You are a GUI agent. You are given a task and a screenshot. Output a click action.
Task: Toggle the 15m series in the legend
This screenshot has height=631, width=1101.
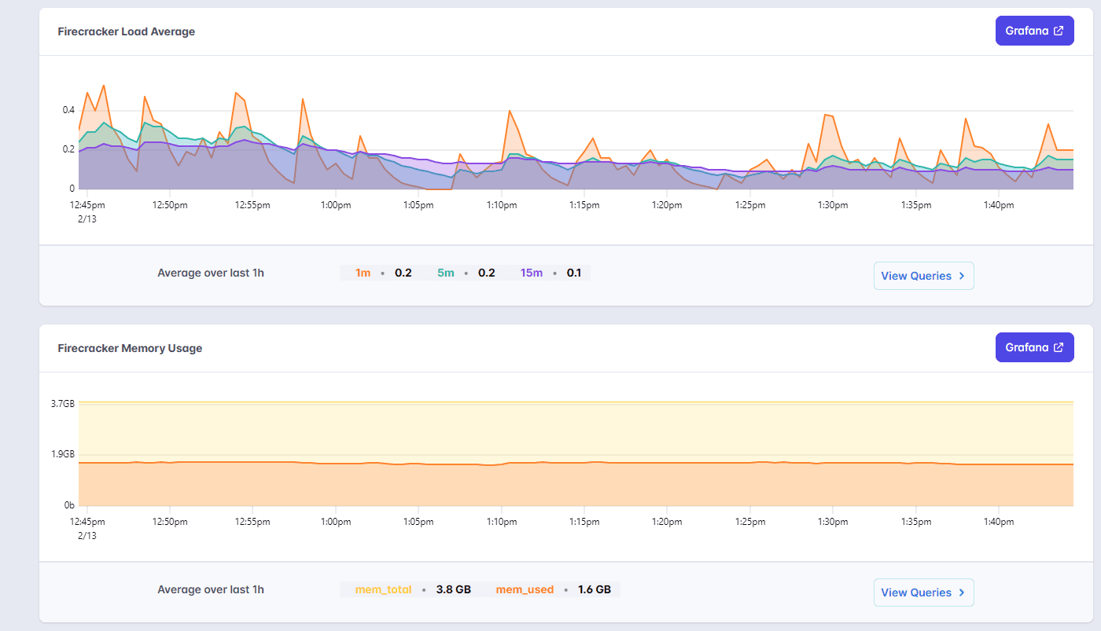point(532,273)
